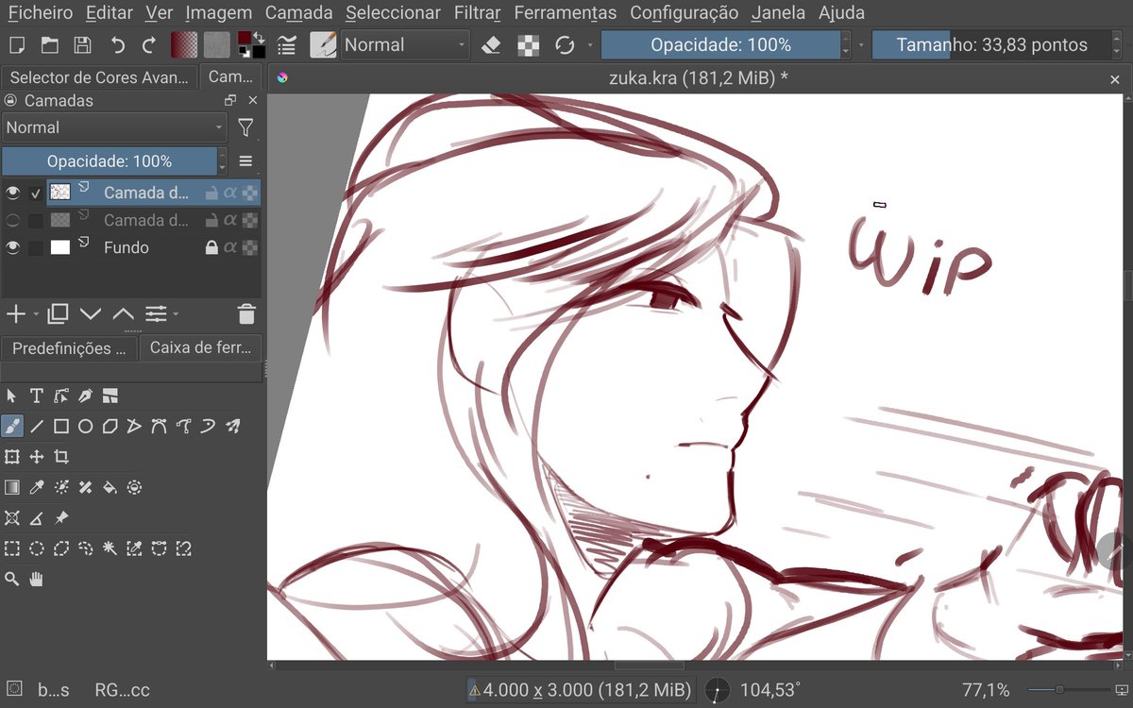The image size is (1133, 708).
Task: Select the Rectangle shape tool
Action: [x=61, y=427]
